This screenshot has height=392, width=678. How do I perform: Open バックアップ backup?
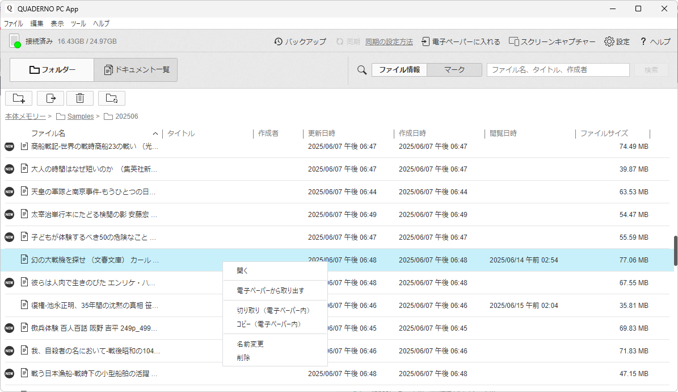[300, 41]
